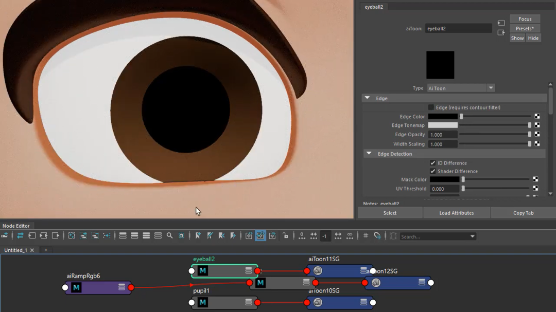Set nodes to full view mode
This screenshot has height=312, width=556.
point(146,235)
